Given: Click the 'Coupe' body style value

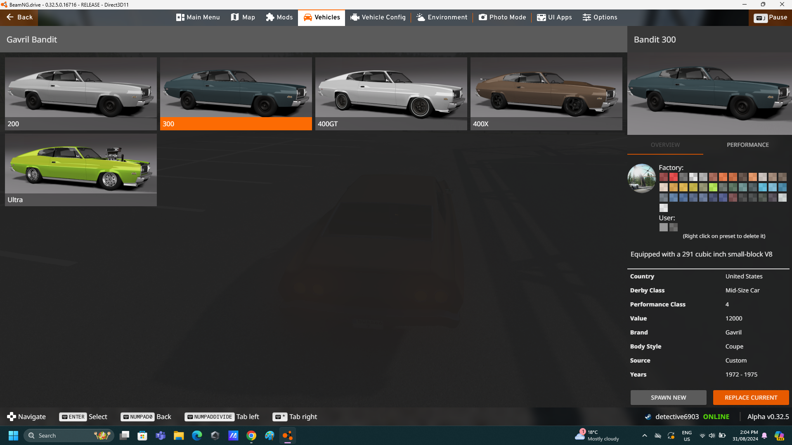Looking at the screenshot, I should click(734, 346).
